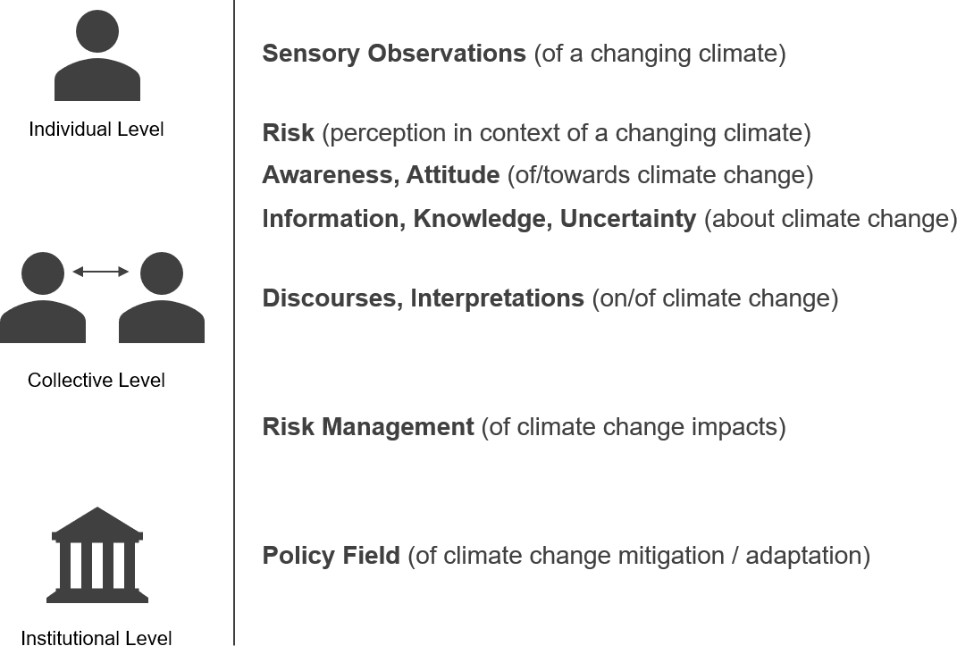Click the bold 'Risk Management' text
Screen dimensions: 957x646
368,427
